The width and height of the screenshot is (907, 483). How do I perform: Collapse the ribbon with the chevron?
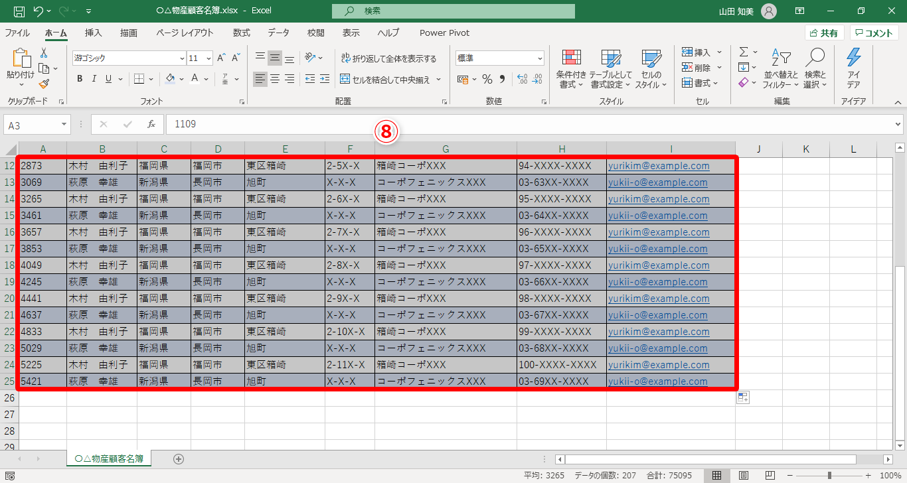click(898, 102)
